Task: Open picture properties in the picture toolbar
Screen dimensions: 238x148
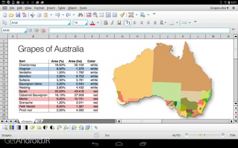Action: [5, 128]
